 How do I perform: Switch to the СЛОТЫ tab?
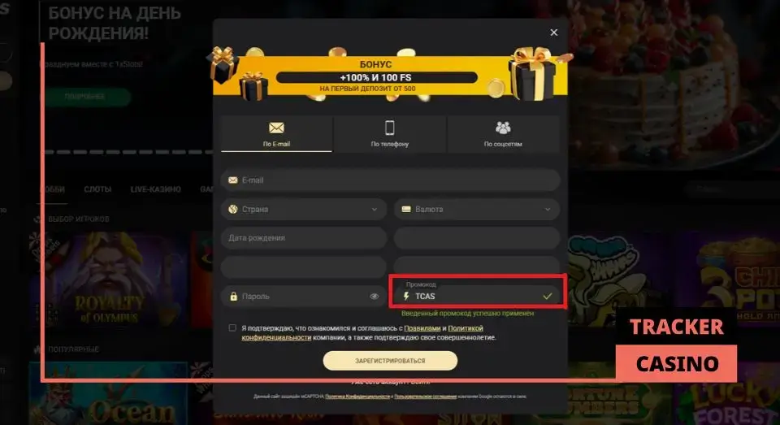click(x=97, y=189)
